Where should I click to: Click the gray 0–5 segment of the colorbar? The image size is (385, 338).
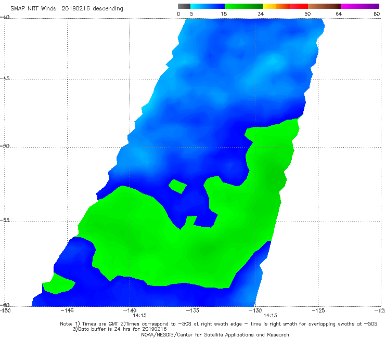tap(184, 6)
